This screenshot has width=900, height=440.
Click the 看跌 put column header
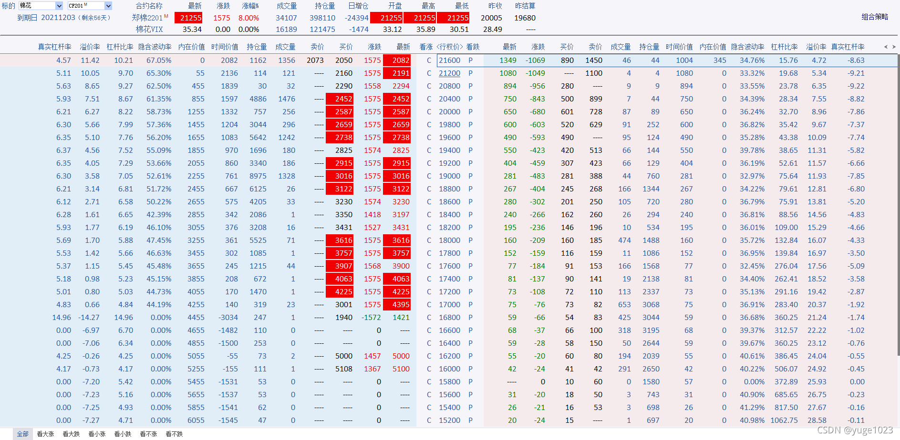pos(473,47)
